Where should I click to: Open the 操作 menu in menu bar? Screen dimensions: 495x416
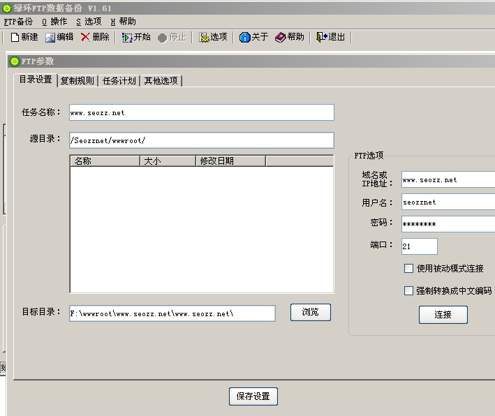[54, 22]
